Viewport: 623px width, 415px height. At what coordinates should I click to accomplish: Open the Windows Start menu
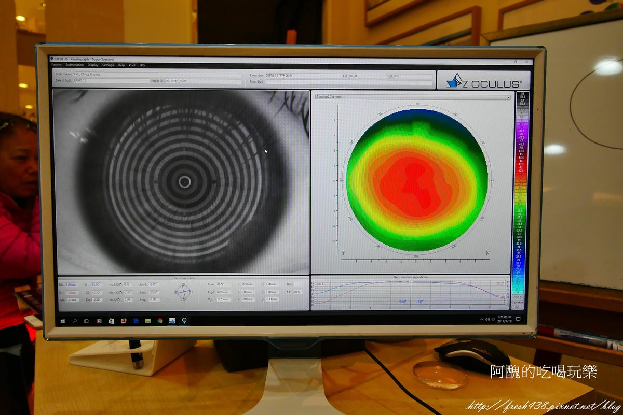(62, 321)
